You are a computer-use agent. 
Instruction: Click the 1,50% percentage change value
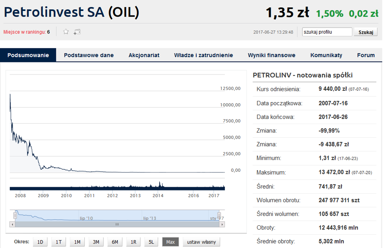pyautogui.click(x=330, y=14)
